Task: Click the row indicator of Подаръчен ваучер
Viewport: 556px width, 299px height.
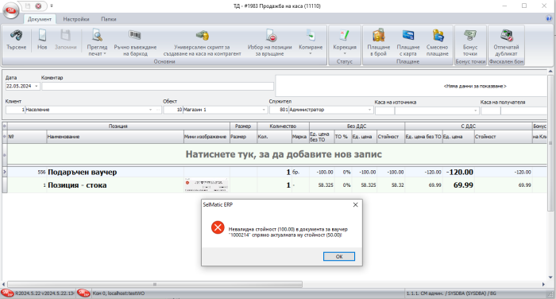Action: [x=5, y=173]
